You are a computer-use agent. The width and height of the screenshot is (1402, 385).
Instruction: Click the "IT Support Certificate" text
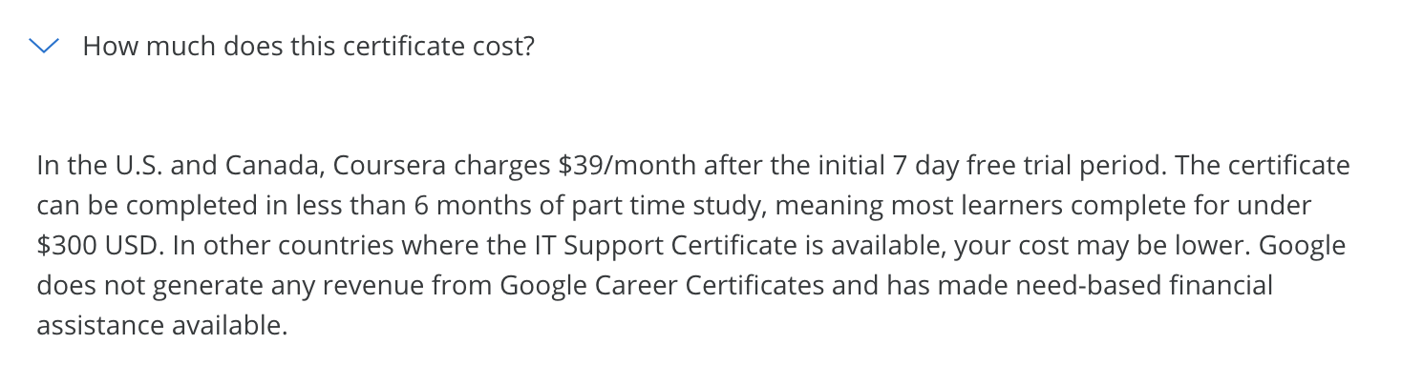tap(655, 246)
